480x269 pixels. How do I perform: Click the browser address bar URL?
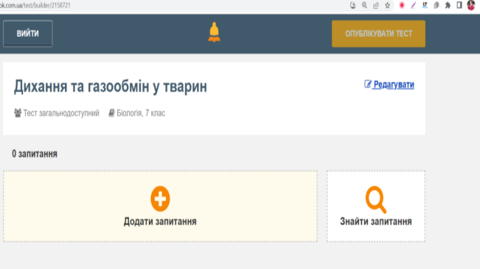pos(35,5)
